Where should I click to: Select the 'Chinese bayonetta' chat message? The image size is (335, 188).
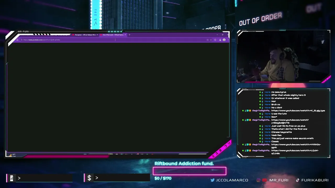281,132
